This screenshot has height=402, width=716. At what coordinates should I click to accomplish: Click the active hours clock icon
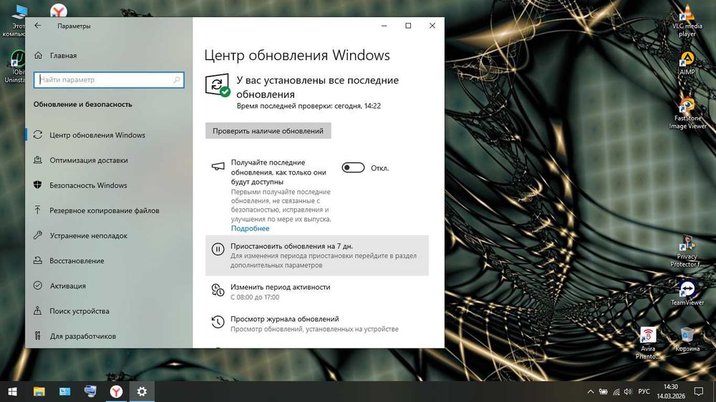[218, 290]
